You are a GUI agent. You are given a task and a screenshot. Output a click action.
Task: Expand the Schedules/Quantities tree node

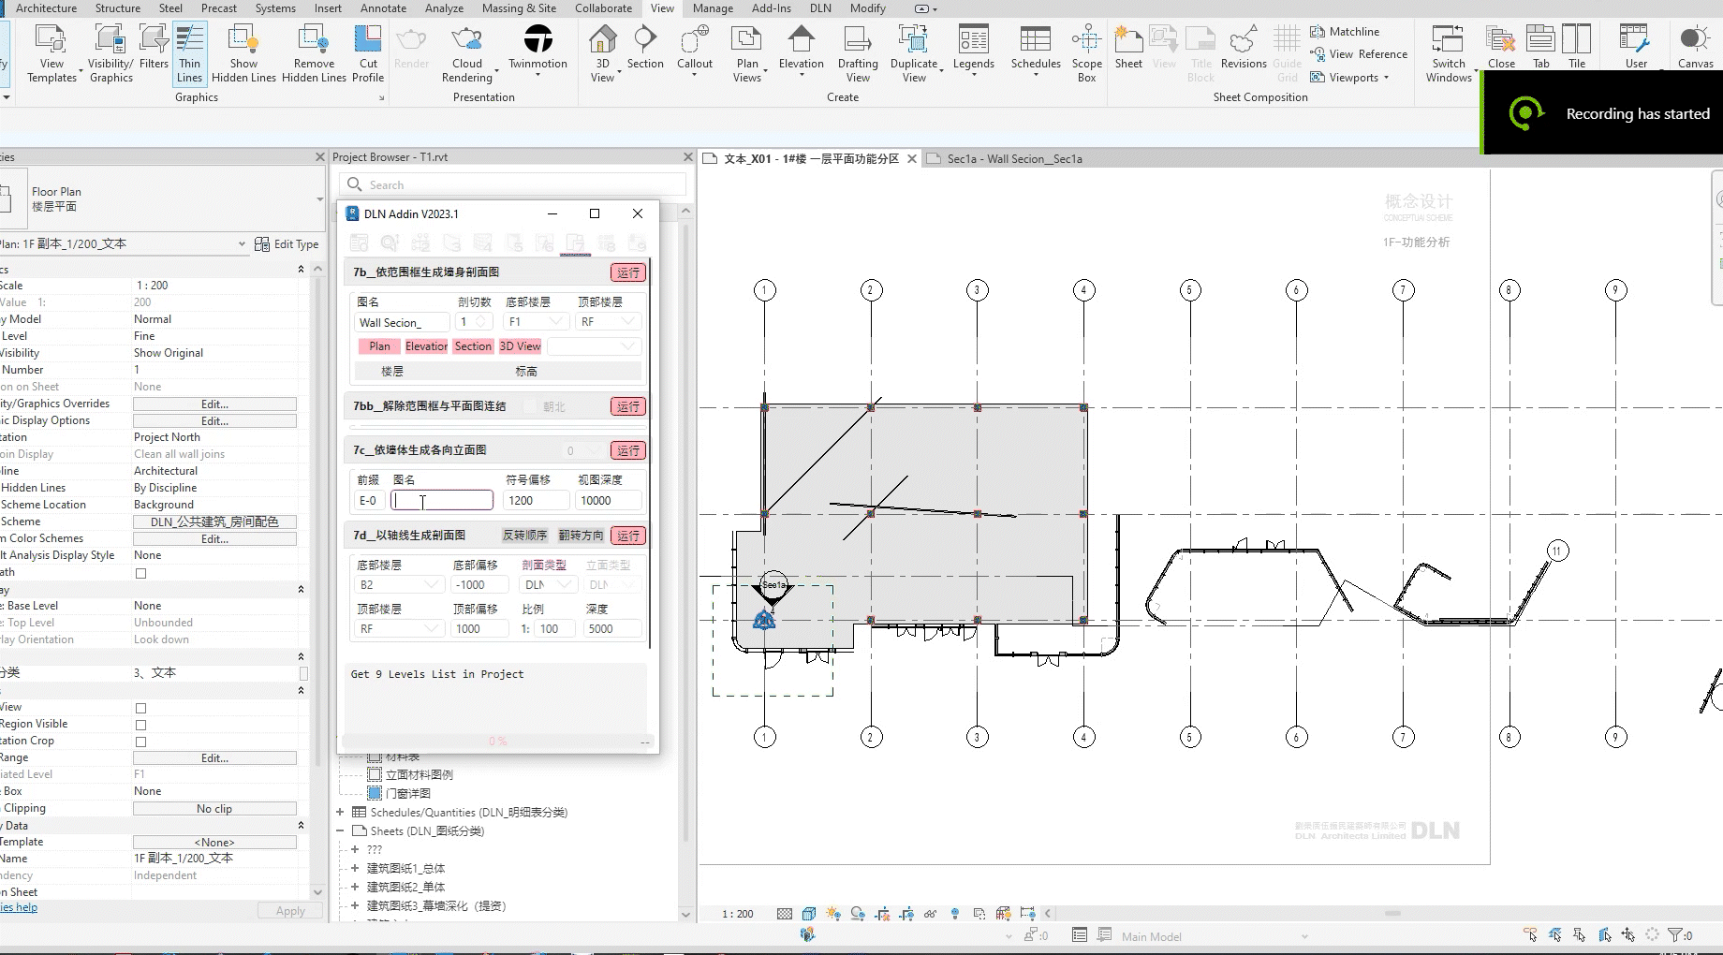pos(341,813)
